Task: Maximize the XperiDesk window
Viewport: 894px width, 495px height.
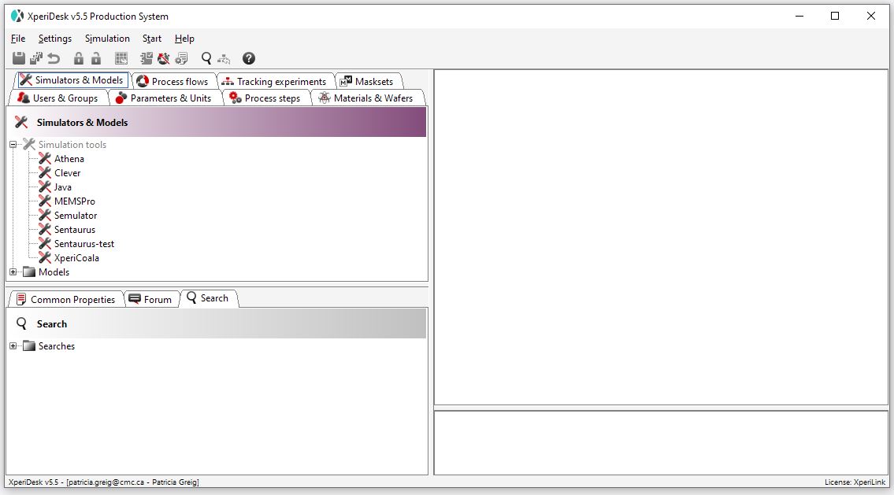Action: pos(835,16)
